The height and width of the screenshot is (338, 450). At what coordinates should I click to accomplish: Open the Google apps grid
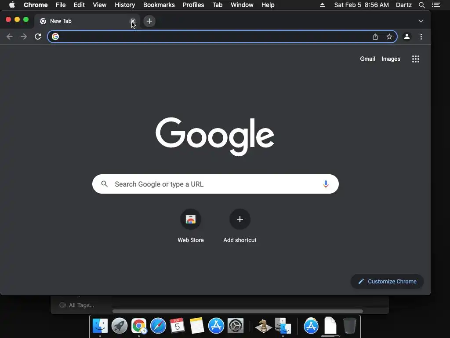[x=416, y=59]
